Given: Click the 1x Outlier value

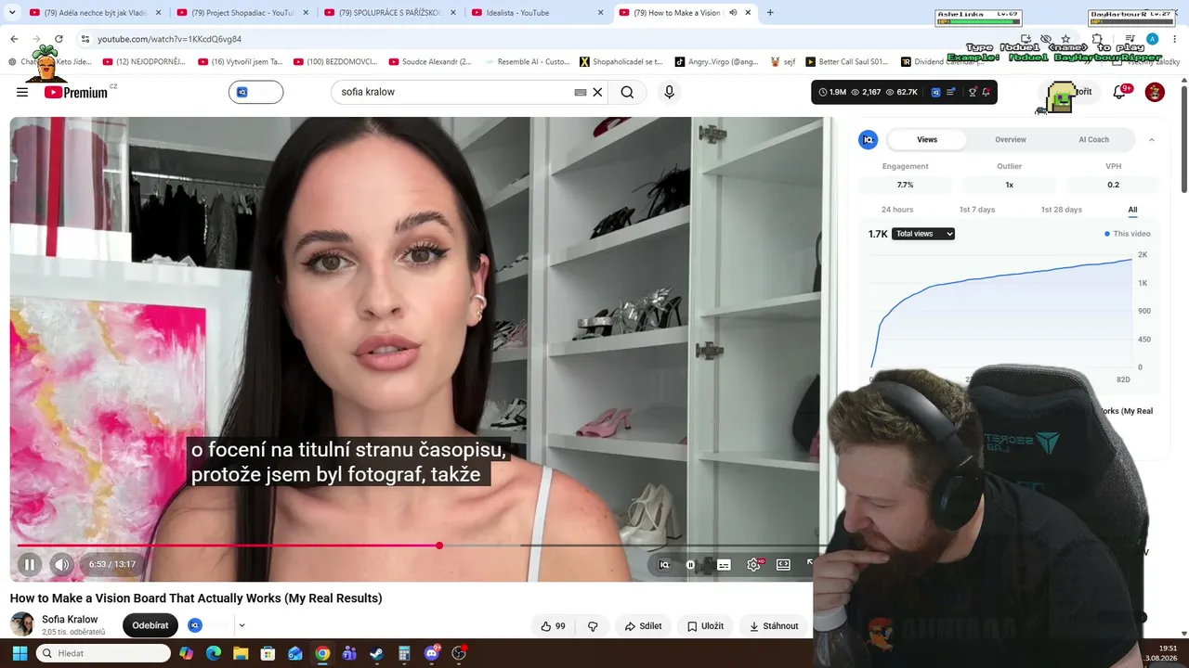Looking at the screenshot, I should point(1009,185).
